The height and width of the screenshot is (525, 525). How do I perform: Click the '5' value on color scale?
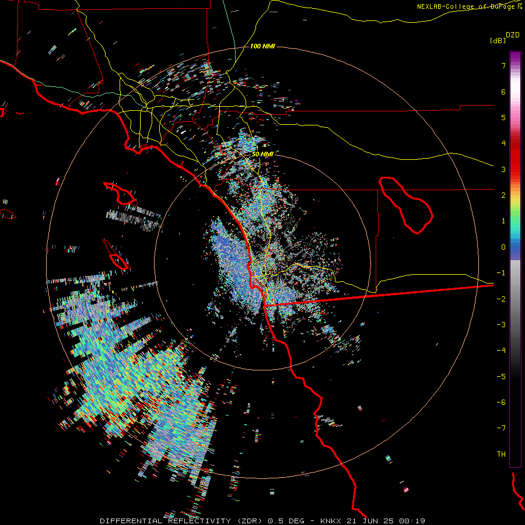click(x=503, y=117)
